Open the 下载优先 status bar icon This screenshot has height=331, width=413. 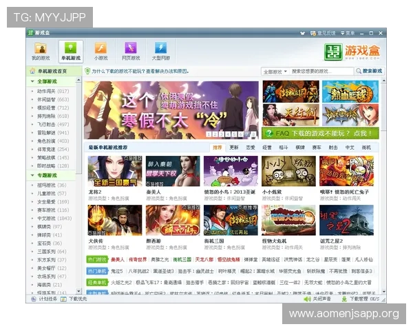point(74,299)
